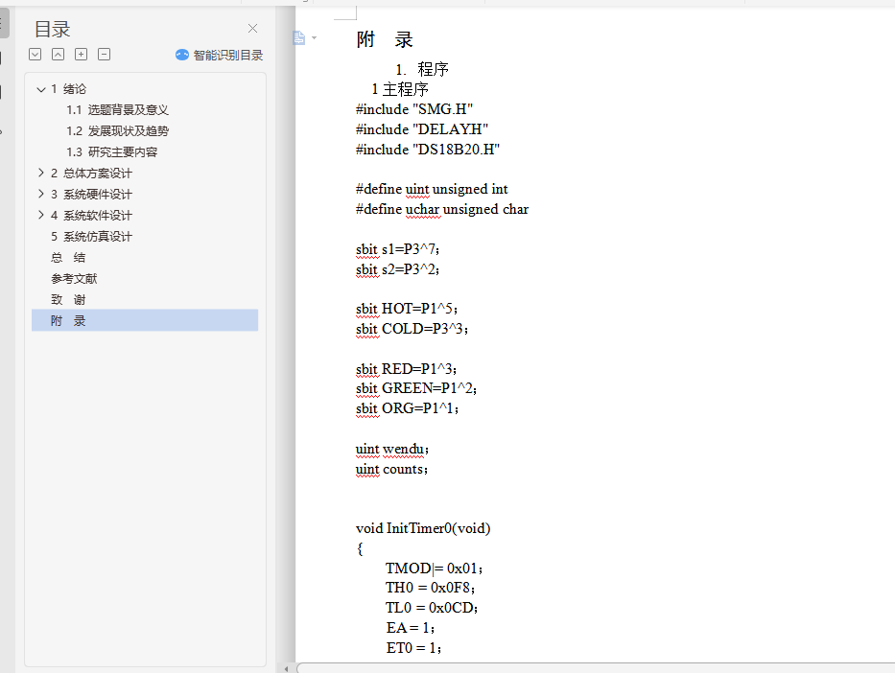Screen dimensions: 895x673
Task: Jump to 参考文献 in outline
Action: click(74, 279)
